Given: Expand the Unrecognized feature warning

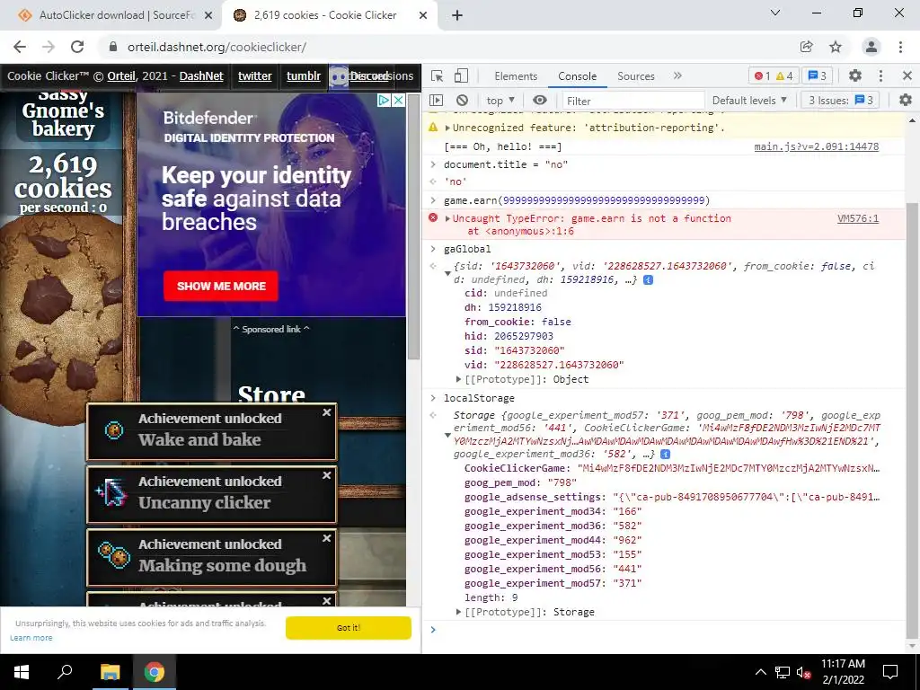Looking at the screenshot, I should coord(448,128).
